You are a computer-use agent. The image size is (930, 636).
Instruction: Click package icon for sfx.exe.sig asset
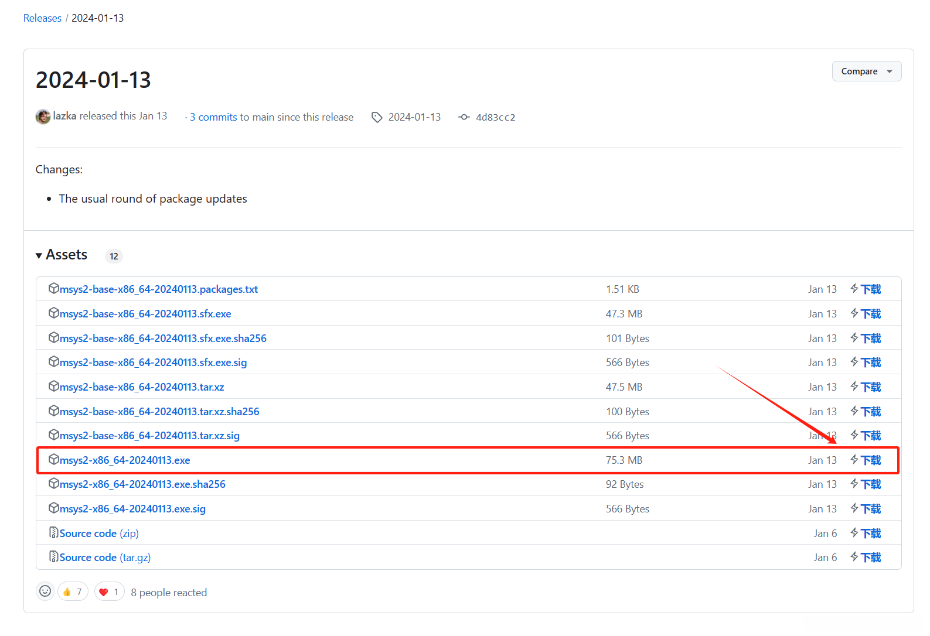click(x=53, y=361)
